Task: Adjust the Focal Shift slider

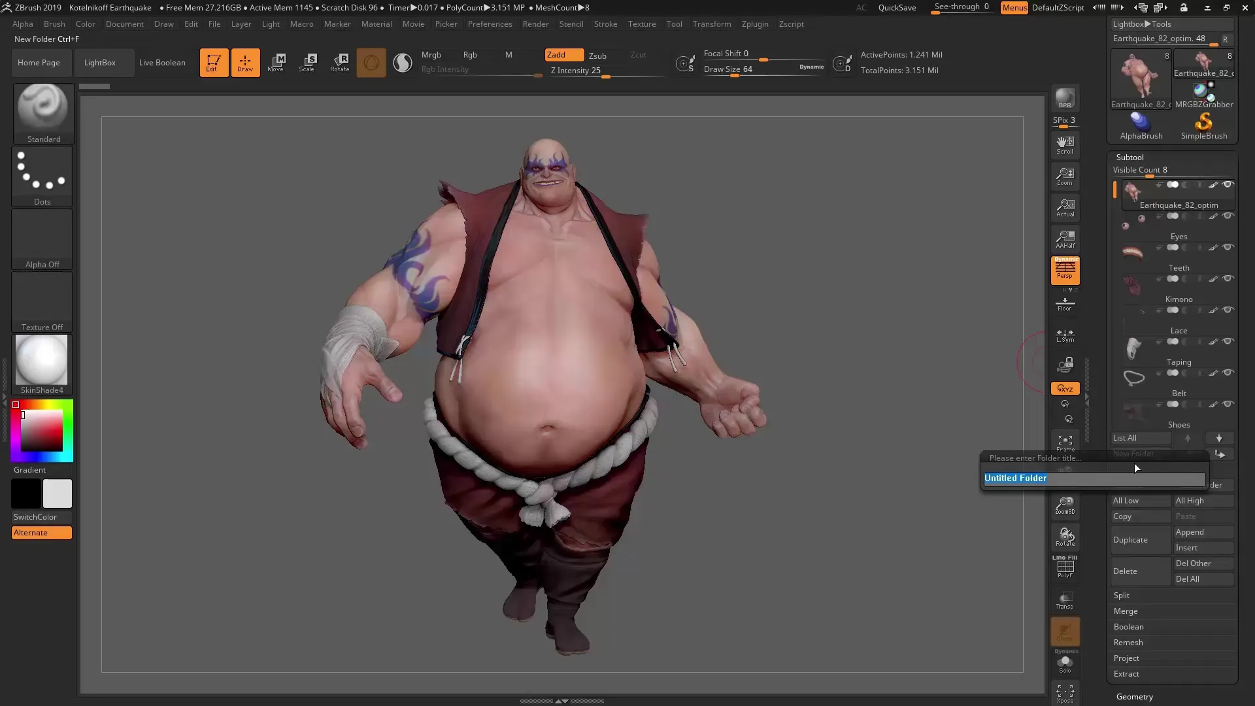Action: point(763,54)
